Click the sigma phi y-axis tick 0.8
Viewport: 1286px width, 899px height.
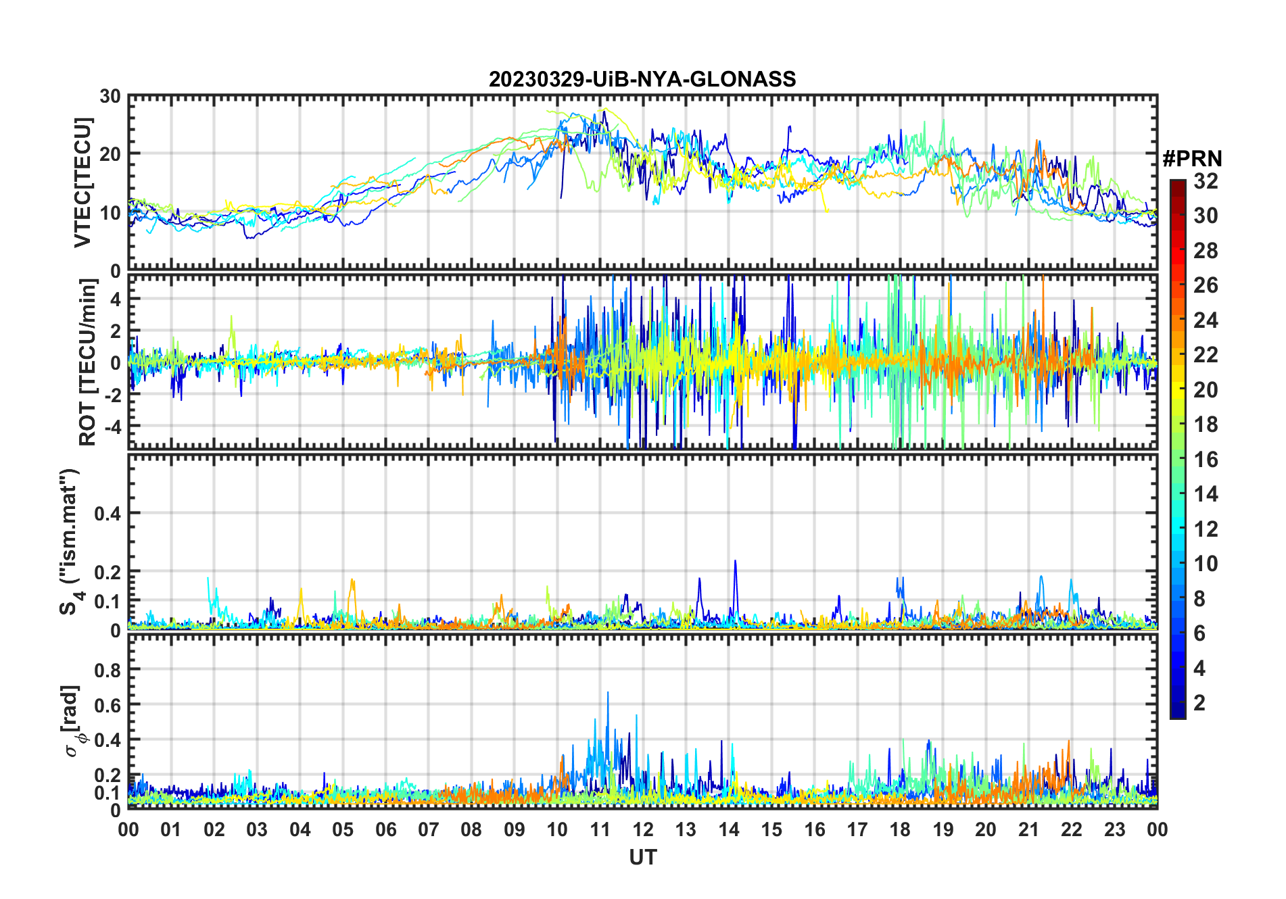(x=108, y=670)
